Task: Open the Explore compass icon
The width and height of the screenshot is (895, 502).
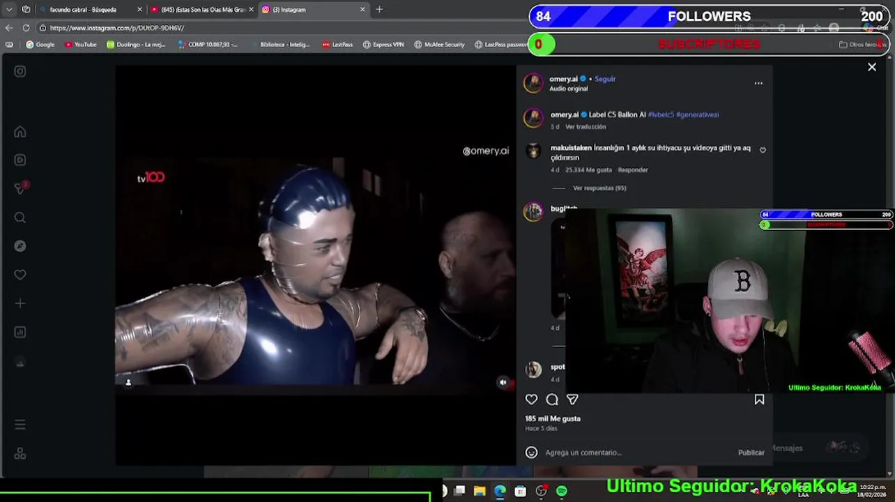Action: click(20, 246)
